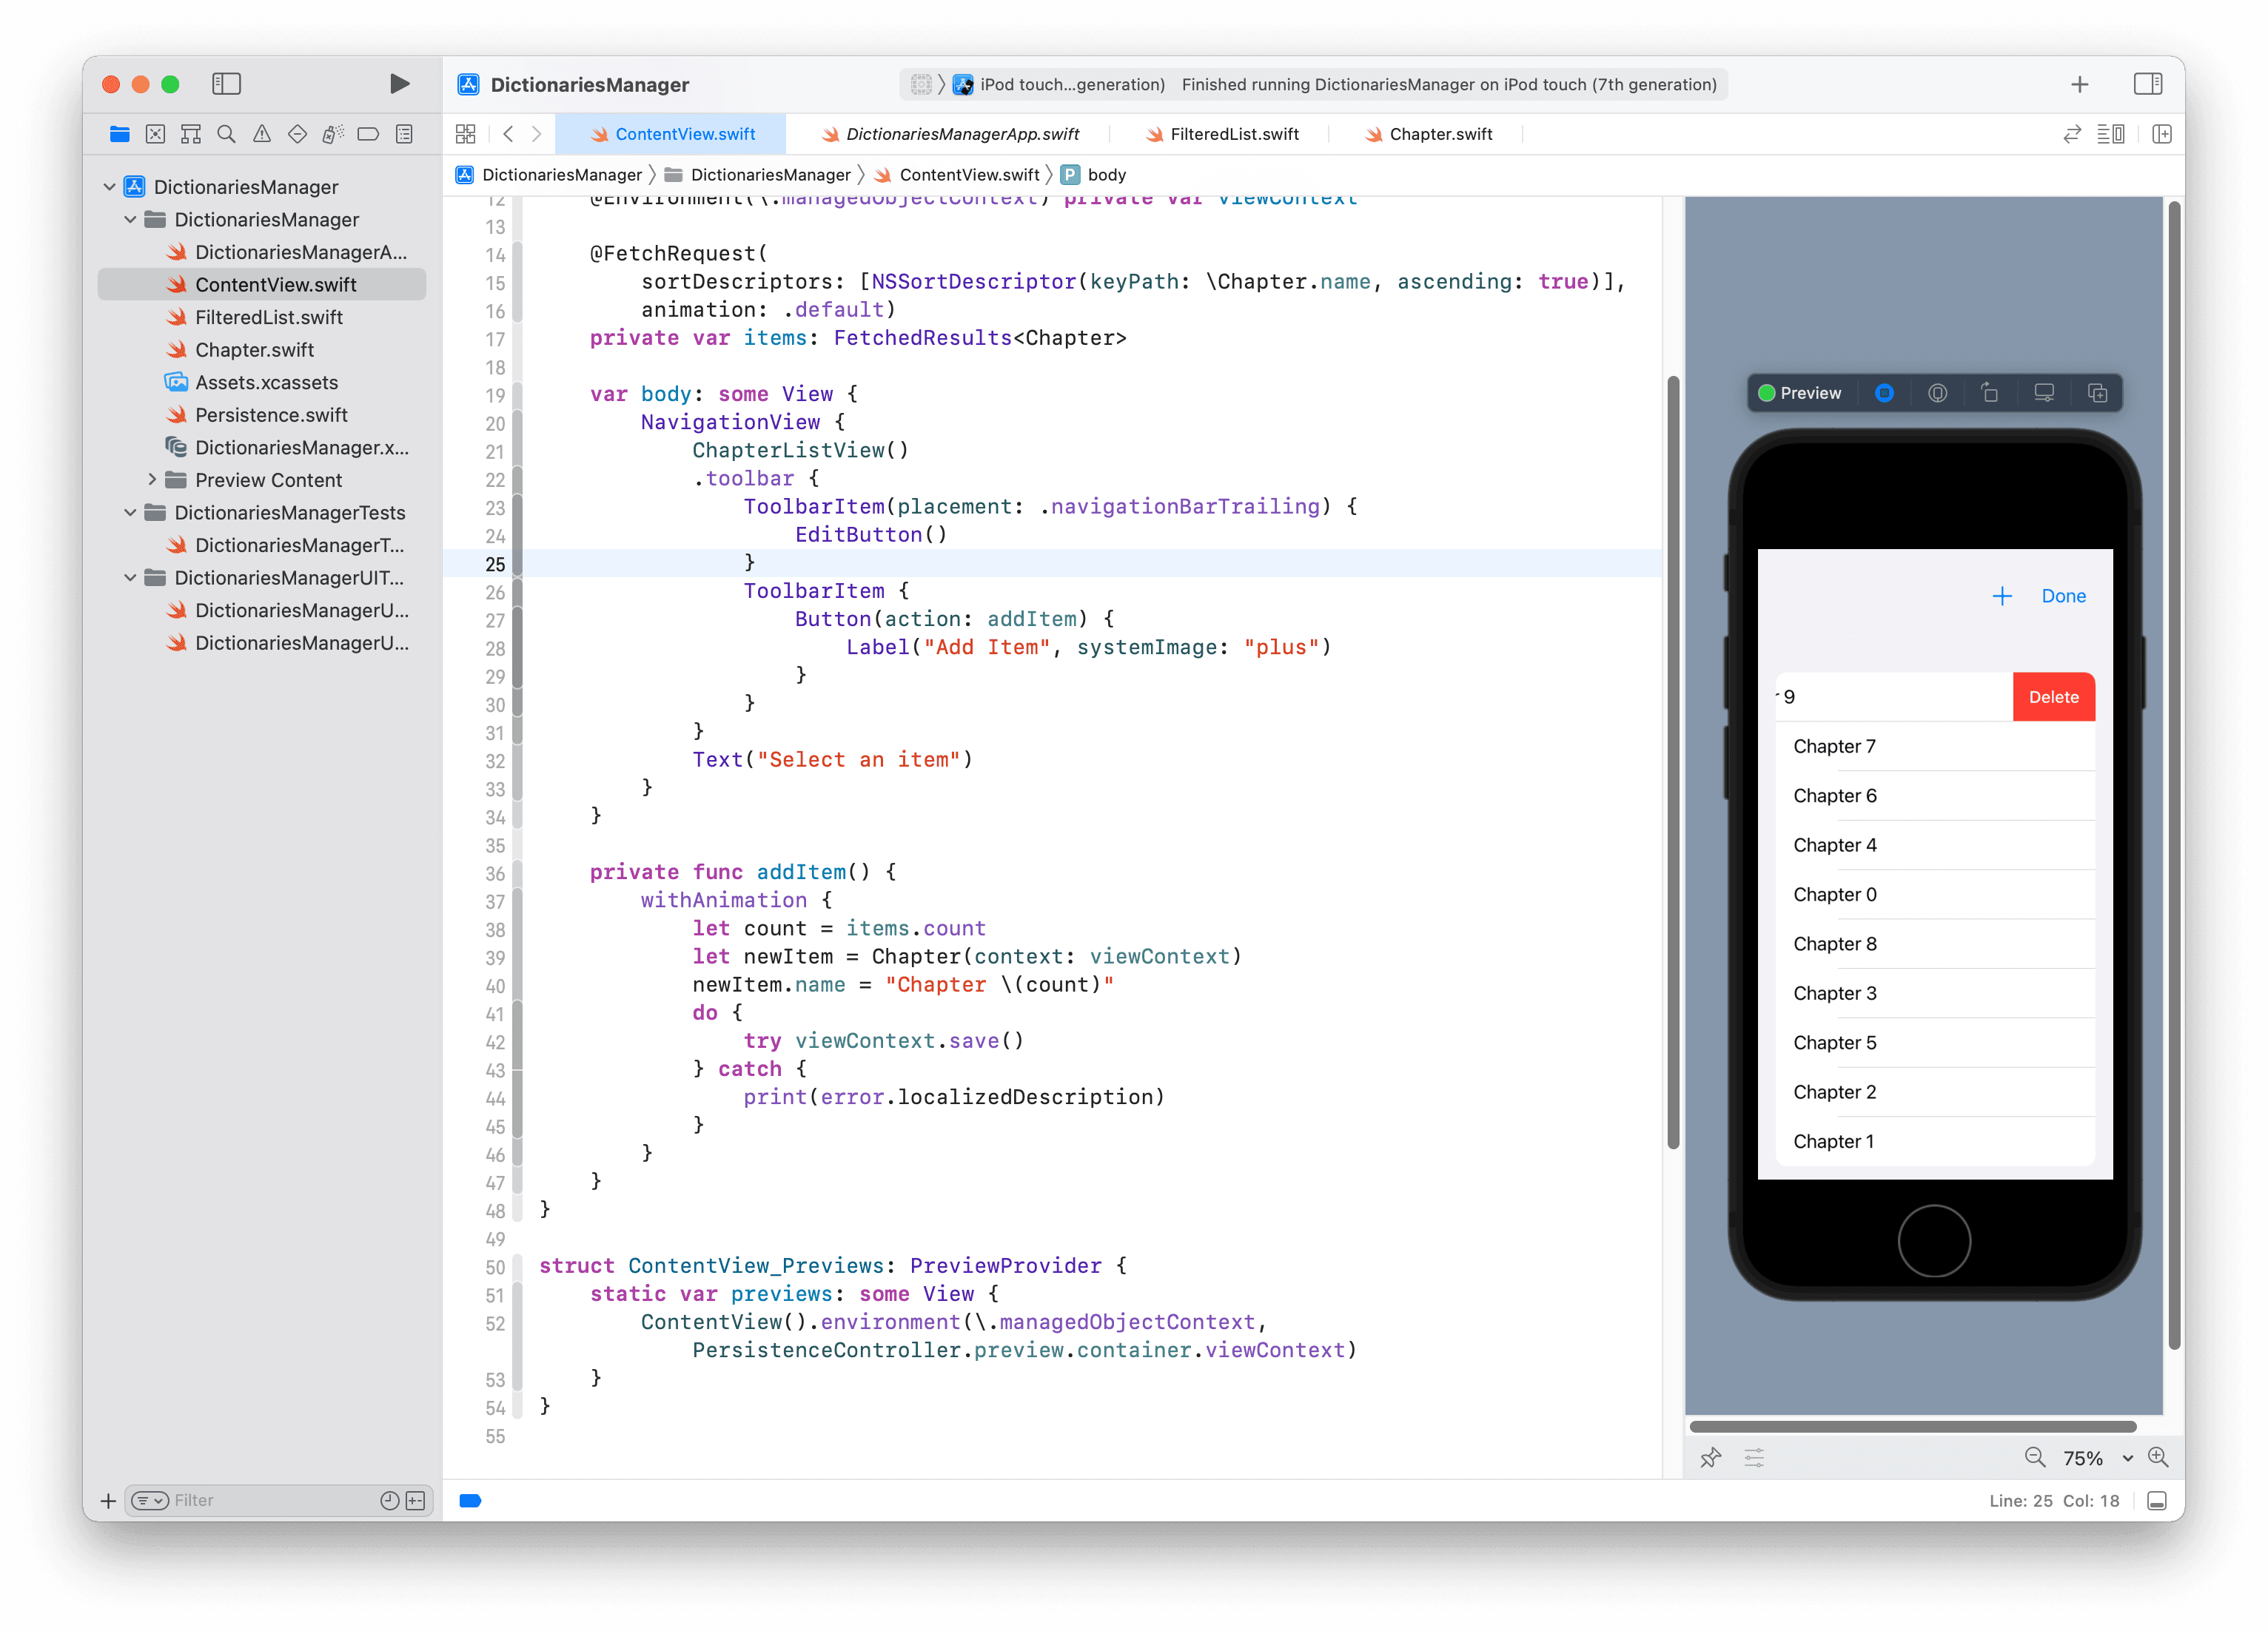The height and width of the screenshot is (1631, 2268).
Task: Open the Test navigator diamond icon
Action: tap(297, 133)
